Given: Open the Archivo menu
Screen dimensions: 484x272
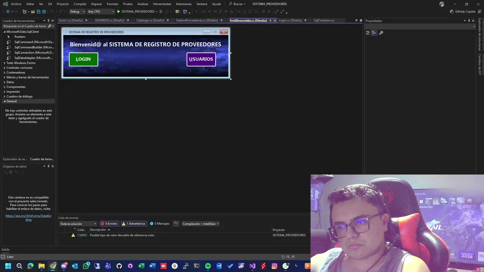Looking at the screenshot, I should tap(16, 4).
